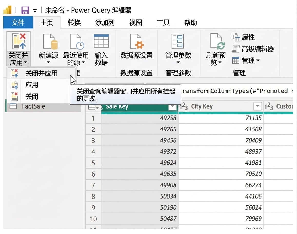Screen dimensions: 297x234
Task: Click the 输入数据 table icon
Action: (x=101, y=41)
